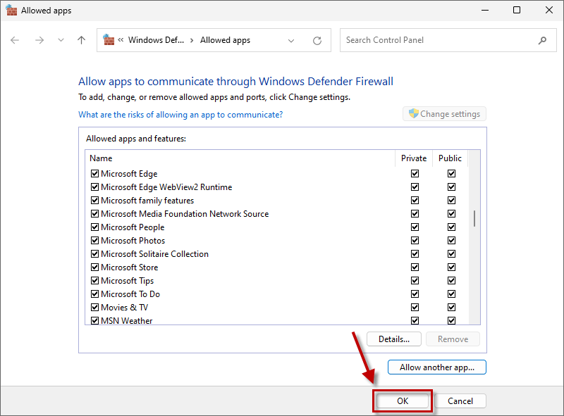Open recent locations chevron in navigation
The width and height of the screenshot is (564, 416).
pos(61,40)
